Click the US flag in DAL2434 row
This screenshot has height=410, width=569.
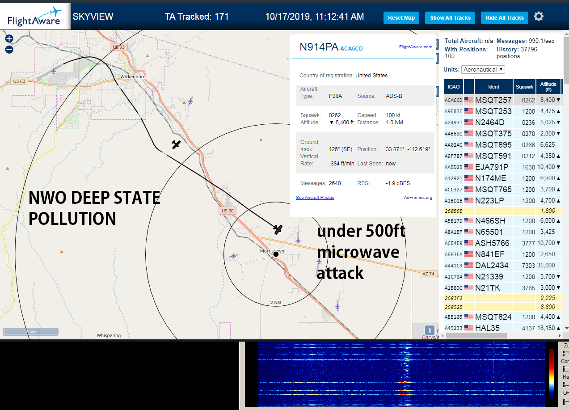469,266
